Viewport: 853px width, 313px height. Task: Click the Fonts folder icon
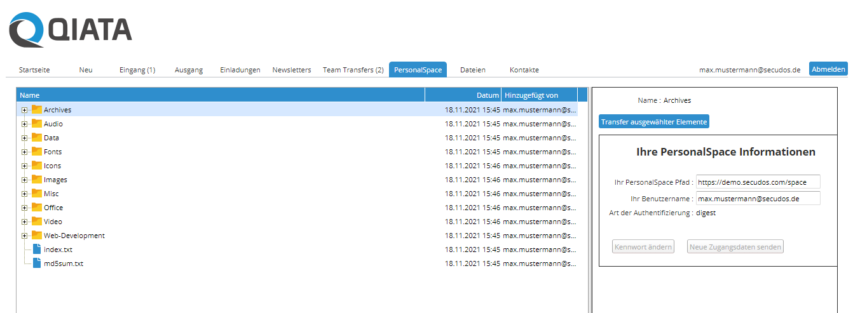37,152
